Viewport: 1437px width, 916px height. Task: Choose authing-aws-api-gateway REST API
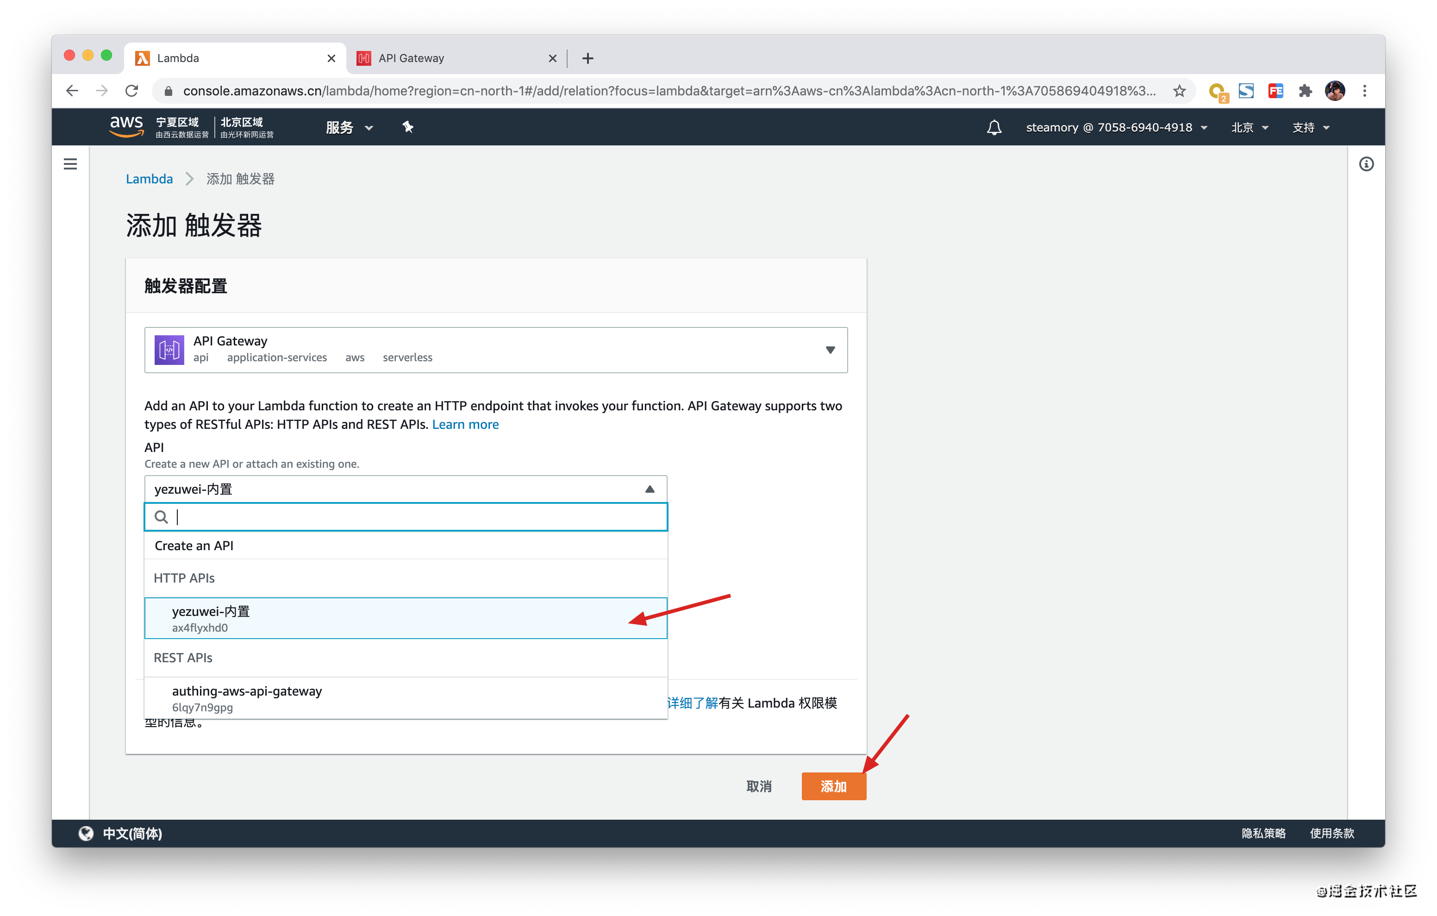pos(247,697)
